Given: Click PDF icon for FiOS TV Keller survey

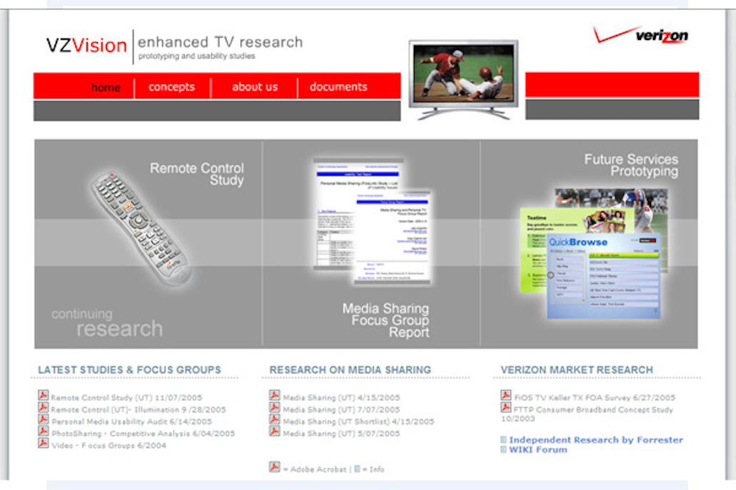Looking at the screenshot, I should [x=506, y=396].
